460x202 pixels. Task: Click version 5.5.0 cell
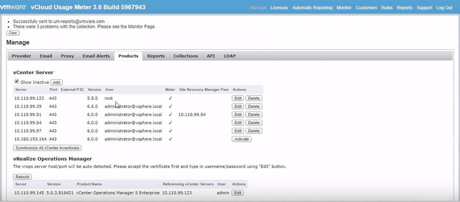click(93, 99)
